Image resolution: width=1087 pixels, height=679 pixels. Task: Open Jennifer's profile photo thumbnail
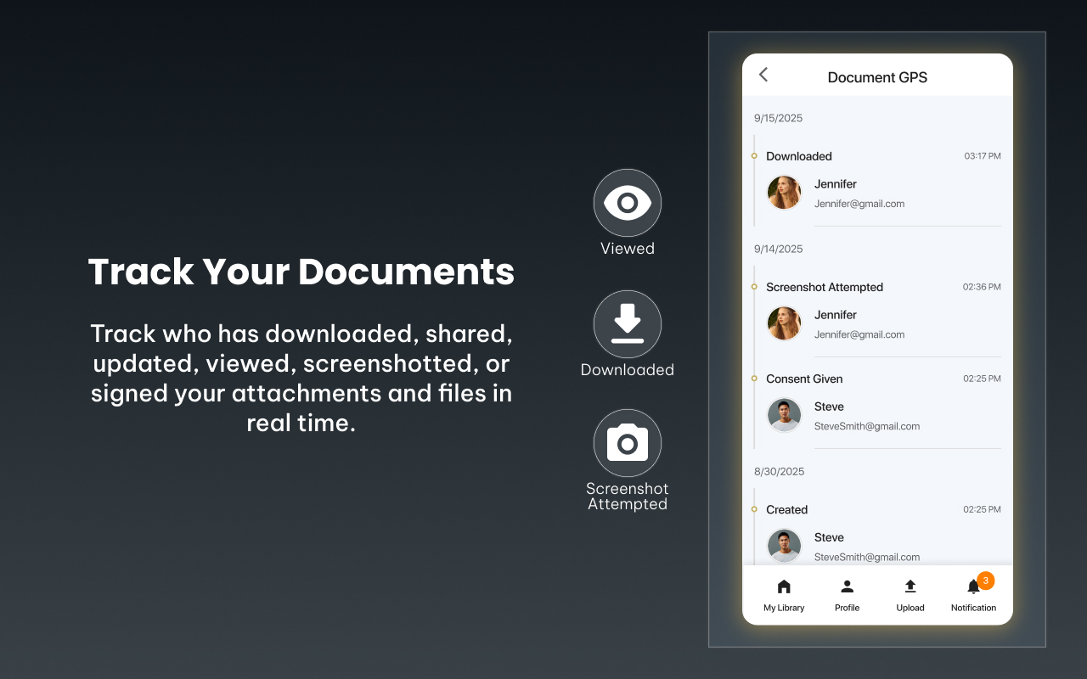click(784, 193)
